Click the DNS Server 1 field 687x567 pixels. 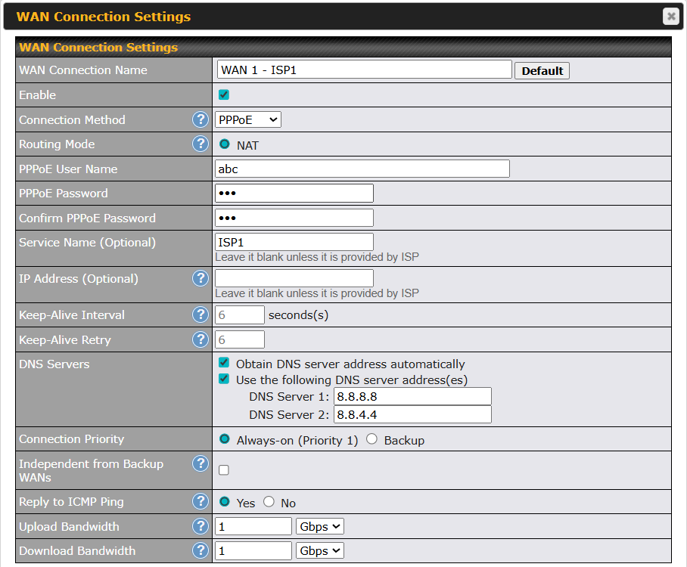click(412, 396)
